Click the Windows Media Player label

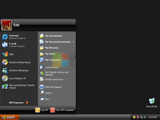20,62
